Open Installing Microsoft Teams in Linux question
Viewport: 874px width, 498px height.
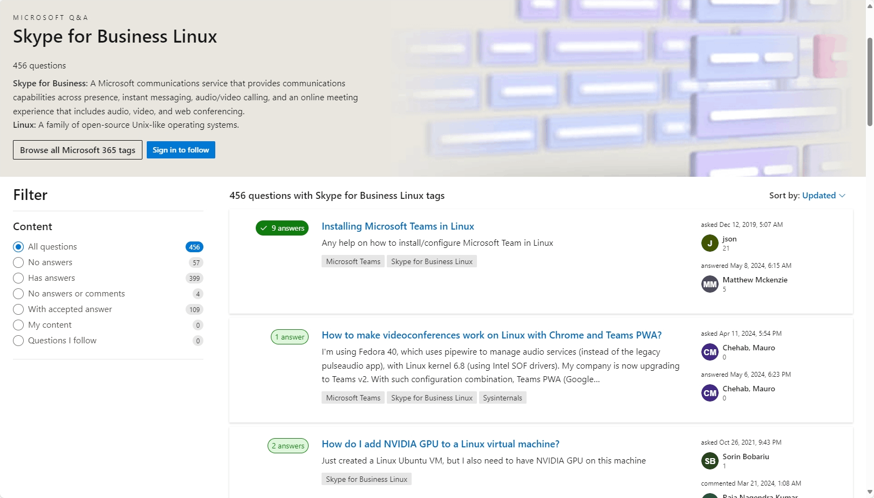coord(397,226)
